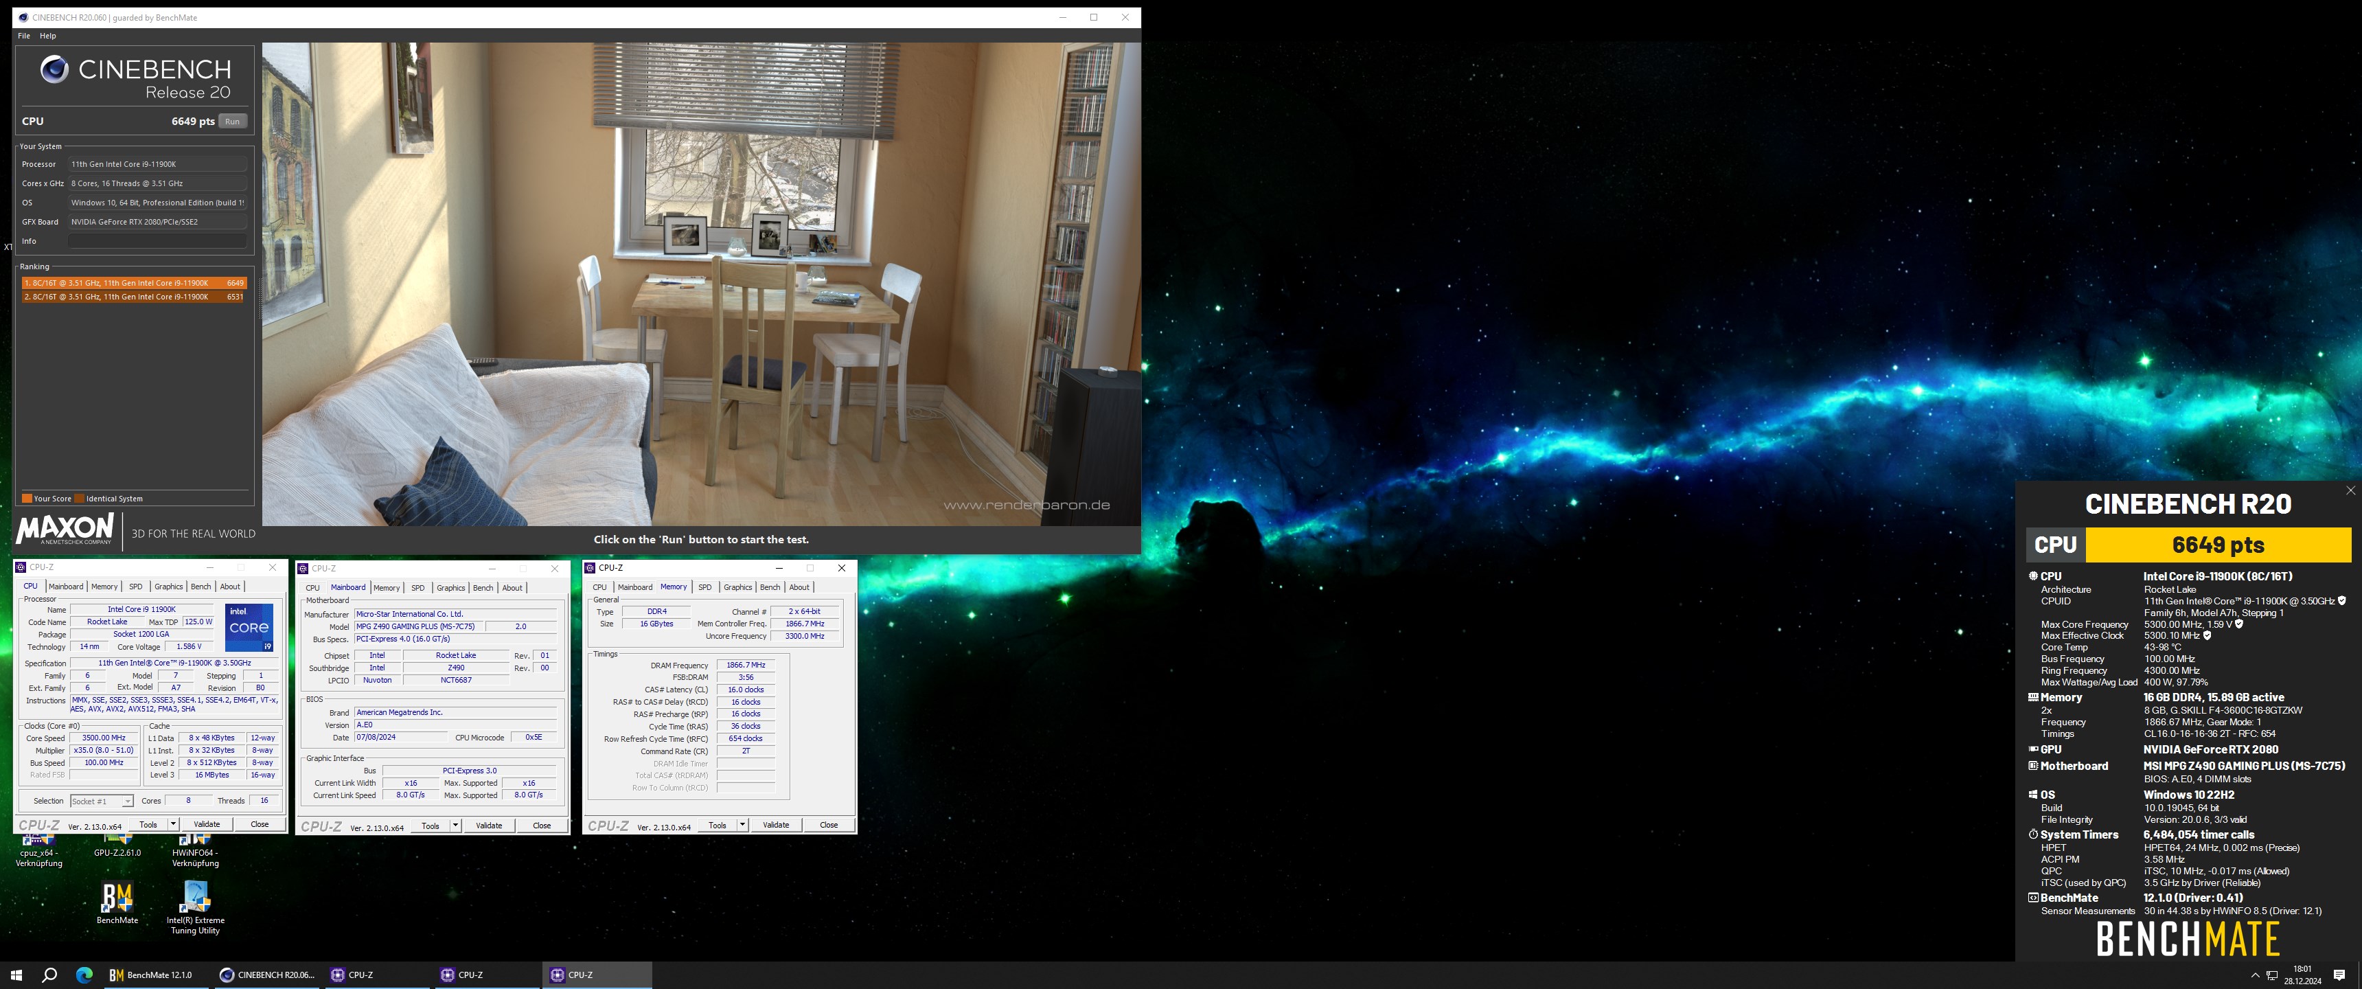This screenshot has height=989, width=2362.
Task: Select CPU tab in CPU-Z Mainboard window
Action: [x=312, y=587]
